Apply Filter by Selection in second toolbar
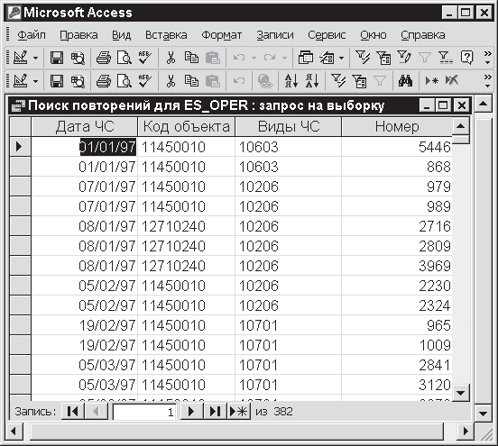The image size is (498, 446). coord(338,81)
